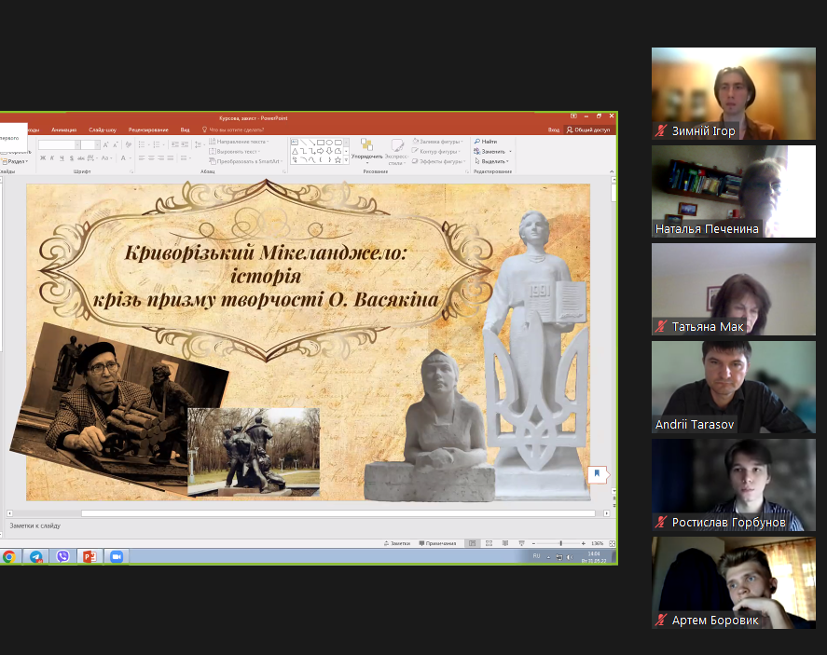Open the Анимация ribbon tab
827x655 pixels.
64,130
